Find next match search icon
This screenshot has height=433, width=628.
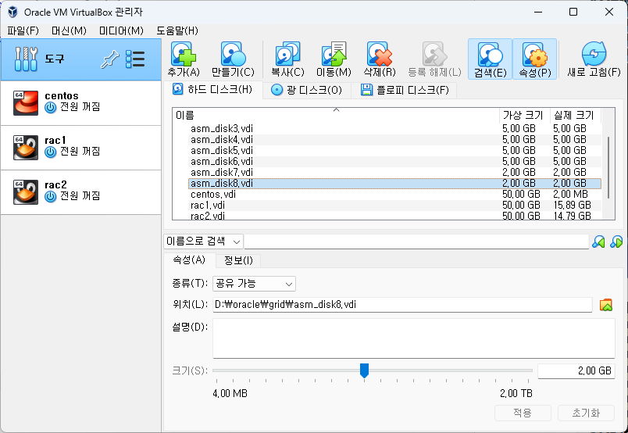pyautogui.click(x=616, y=242)
